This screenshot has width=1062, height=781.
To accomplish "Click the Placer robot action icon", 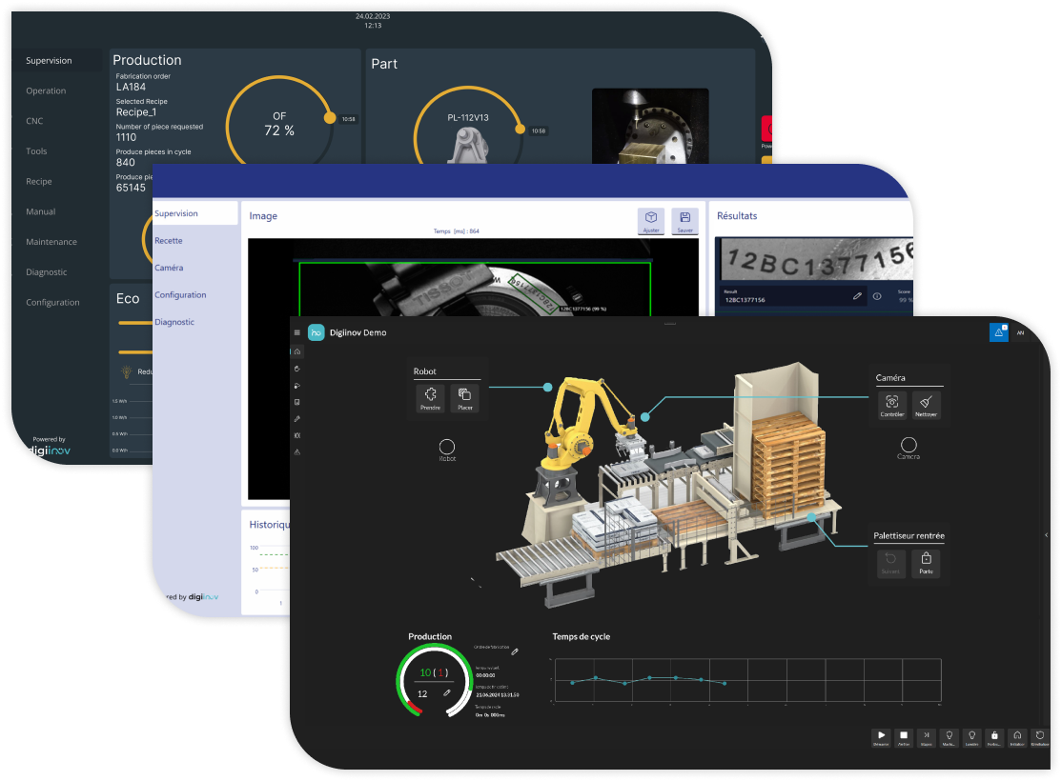I will pos(465,395).
